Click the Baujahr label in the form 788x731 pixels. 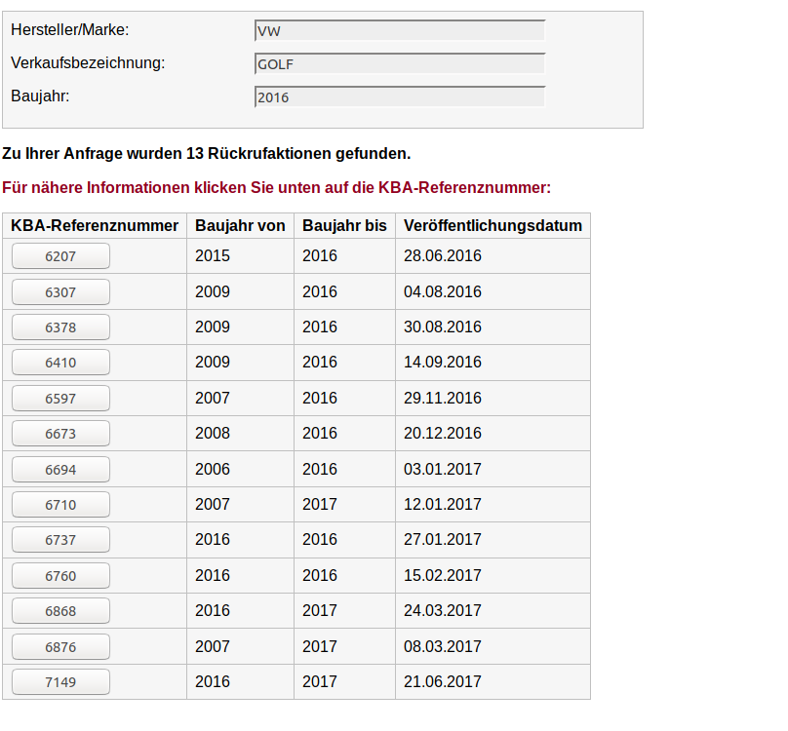coord(40,96)
